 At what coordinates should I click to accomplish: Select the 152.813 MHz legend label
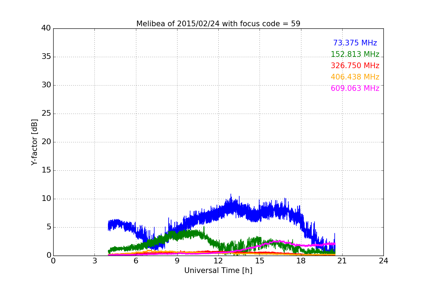coord(355,54)
